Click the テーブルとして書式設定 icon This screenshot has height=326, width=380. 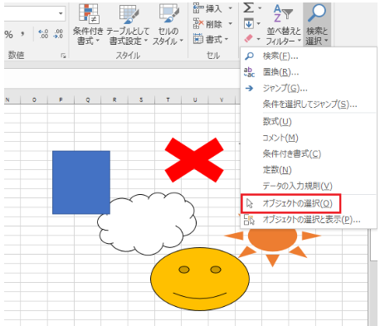click(129, 14)
